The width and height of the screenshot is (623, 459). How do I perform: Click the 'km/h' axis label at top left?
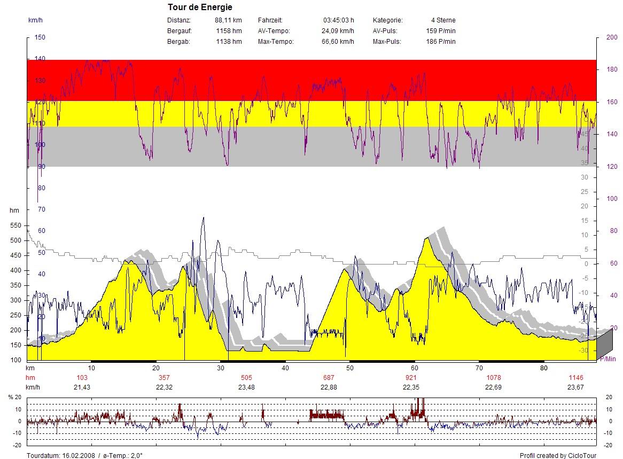(35, 20)
